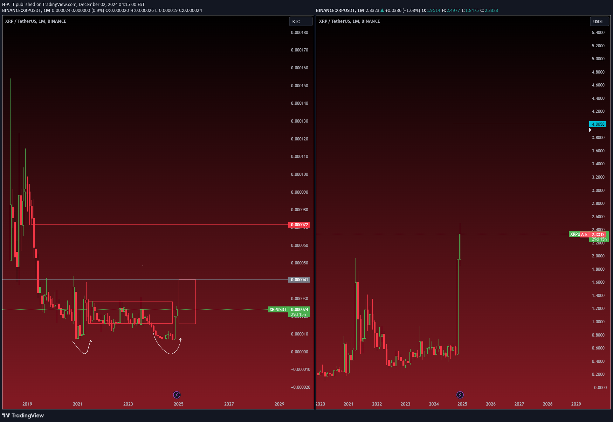This screenshot has height=422, width=613.
Task: Click the 2023 label on left time axis
Action: [128, 404]
